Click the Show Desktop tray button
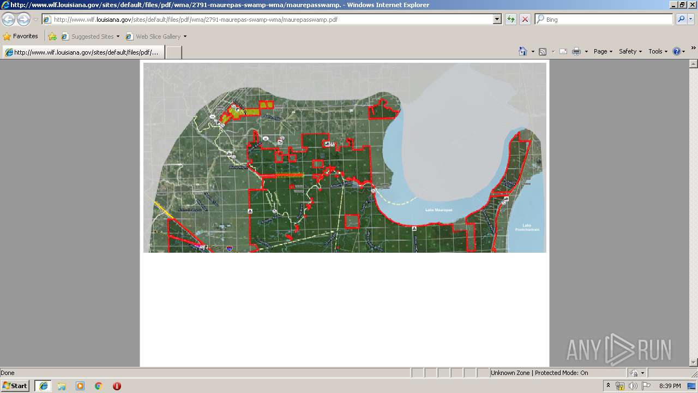The width and height of the screenshot is (698, 393). [693, 386]
